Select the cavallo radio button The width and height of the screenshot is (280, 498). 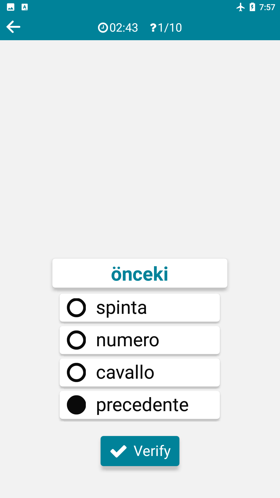tap(76, 372)
